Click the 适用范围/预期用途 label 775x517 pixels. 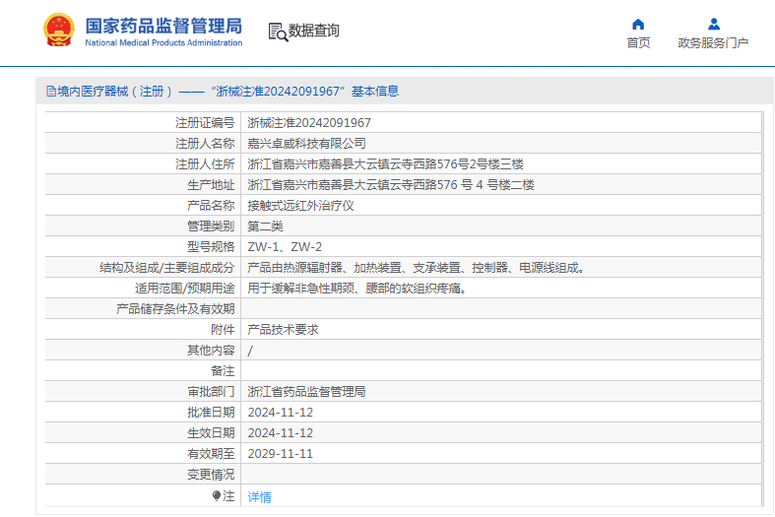tap(185, 289)
